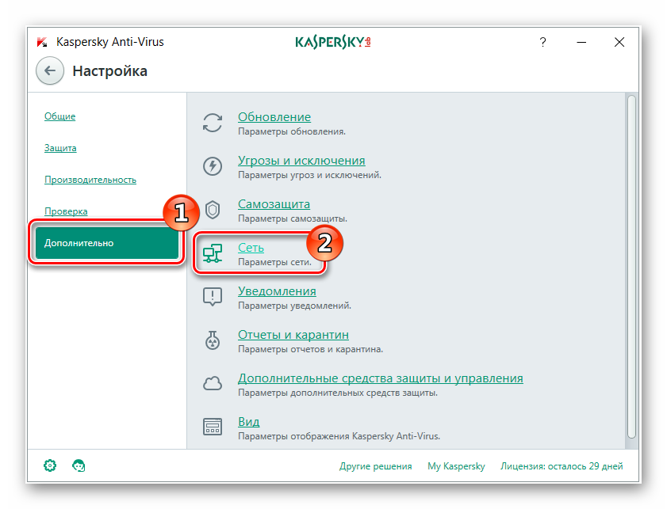Click the cloud icon for additional protection tools

tap(213, 384)
